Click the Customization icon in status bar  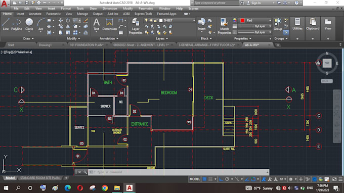tap(340, 179)
